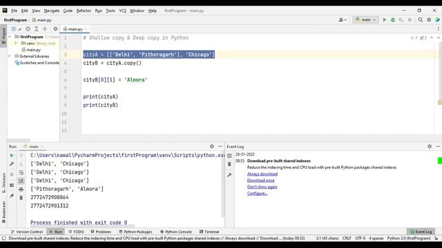442x248 pixels.
Task: Open IDE settings gear in top toolbar
Action: [x=429, y=20]
